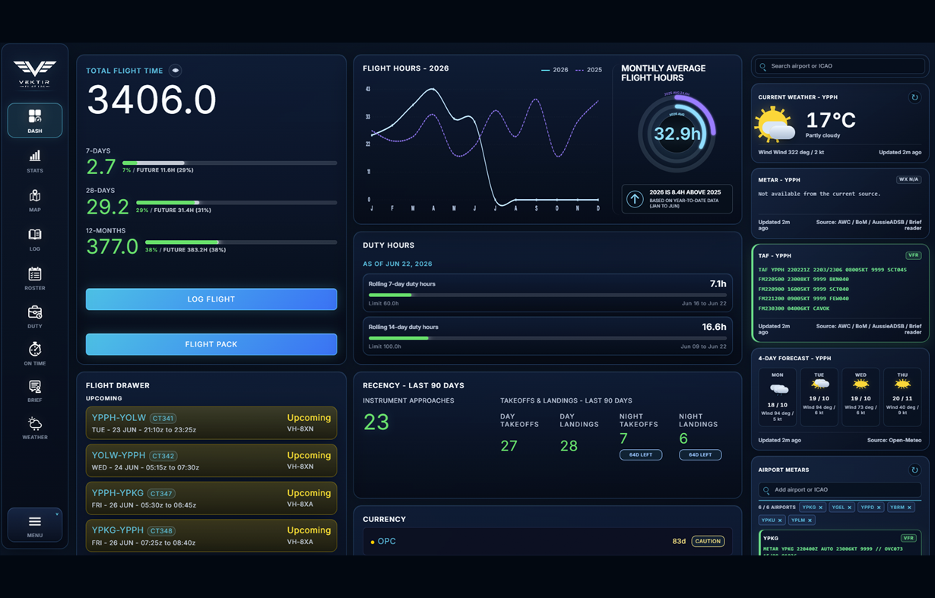Screen dimensions: 935x598
Task: Open upcoming flight YPPH-YPKG CT347
Action: (x=211, y=498)
